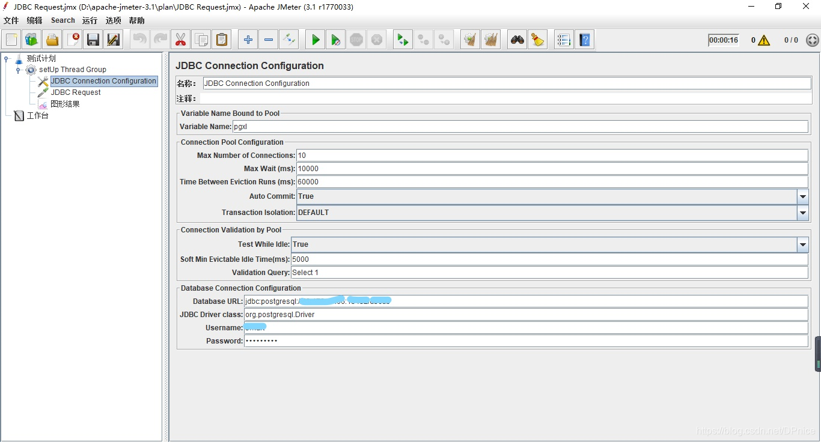
Task: Click the Validation Query field
Action: tap(550, 273)
